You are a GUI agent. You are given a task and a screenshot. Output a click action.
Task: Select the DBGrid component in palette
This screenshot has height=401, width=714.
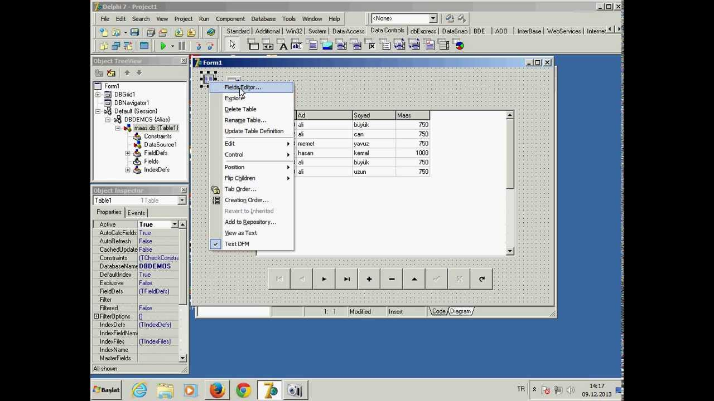(x=253, y=45)
